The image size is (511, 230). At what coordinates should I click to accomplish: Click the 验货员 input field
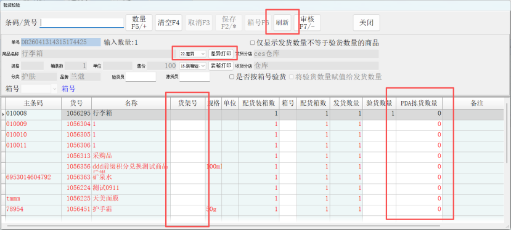click(141, 77)
